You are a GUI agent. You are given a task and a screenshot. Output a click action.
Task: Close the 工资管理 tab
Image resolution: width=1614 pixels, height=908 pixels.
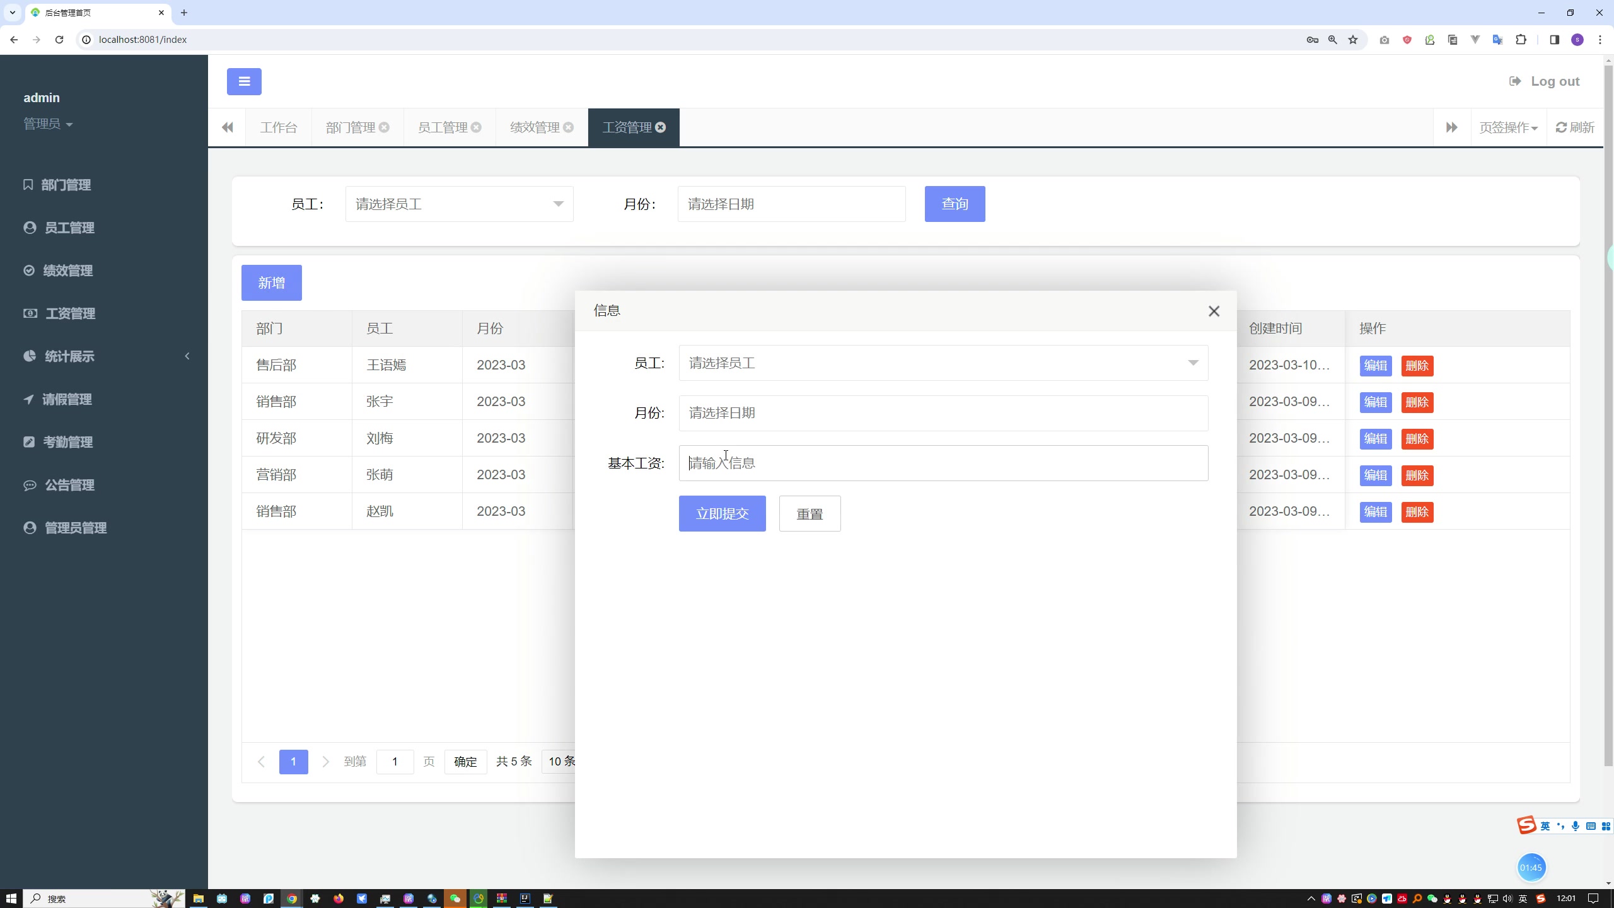click(x=660, y=127)
